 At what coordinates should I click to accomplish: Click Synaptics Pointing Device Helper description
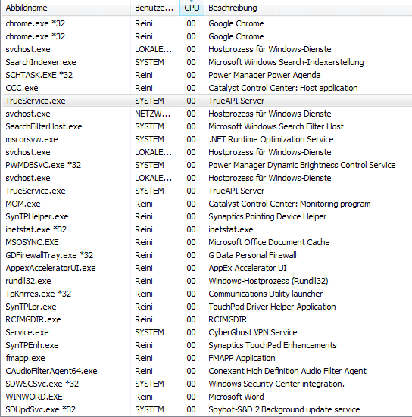pos(267,216)
